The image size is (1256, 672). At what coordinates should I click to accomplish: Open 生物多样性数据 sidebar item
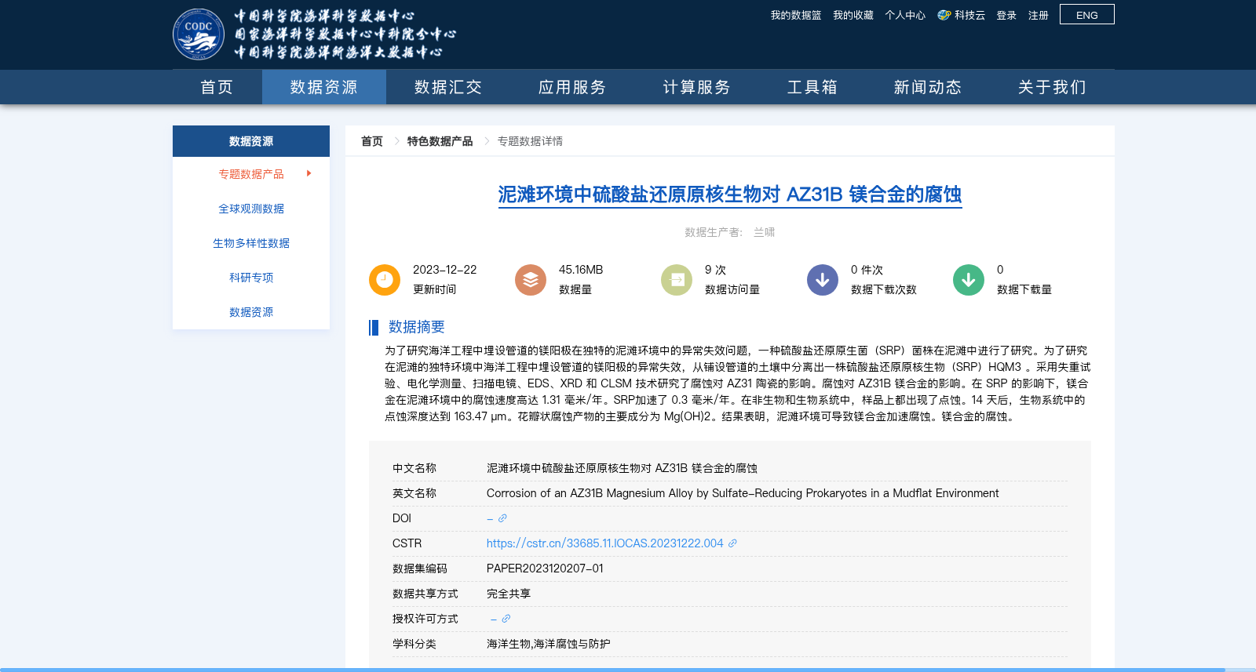pyautogui.click(x=251, y=243)
